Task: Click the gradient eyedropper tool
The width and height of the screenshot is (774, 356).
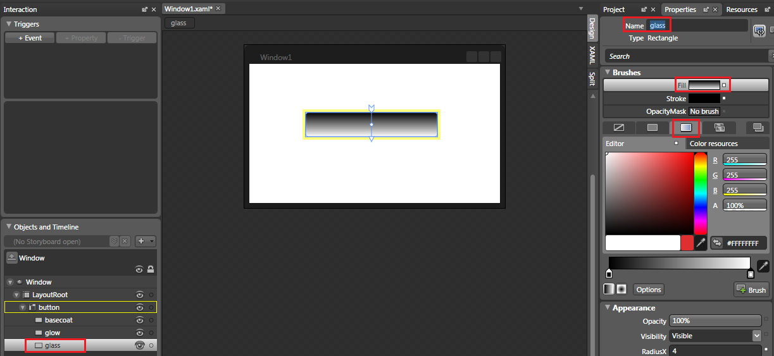Action: (x=763, y=266)
